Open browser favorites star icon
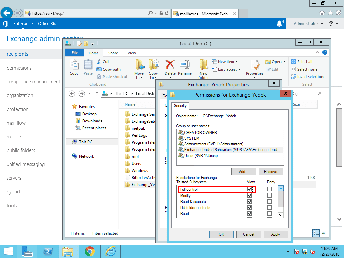The height and width of the screenshot is (258, 344). (330, 13)
